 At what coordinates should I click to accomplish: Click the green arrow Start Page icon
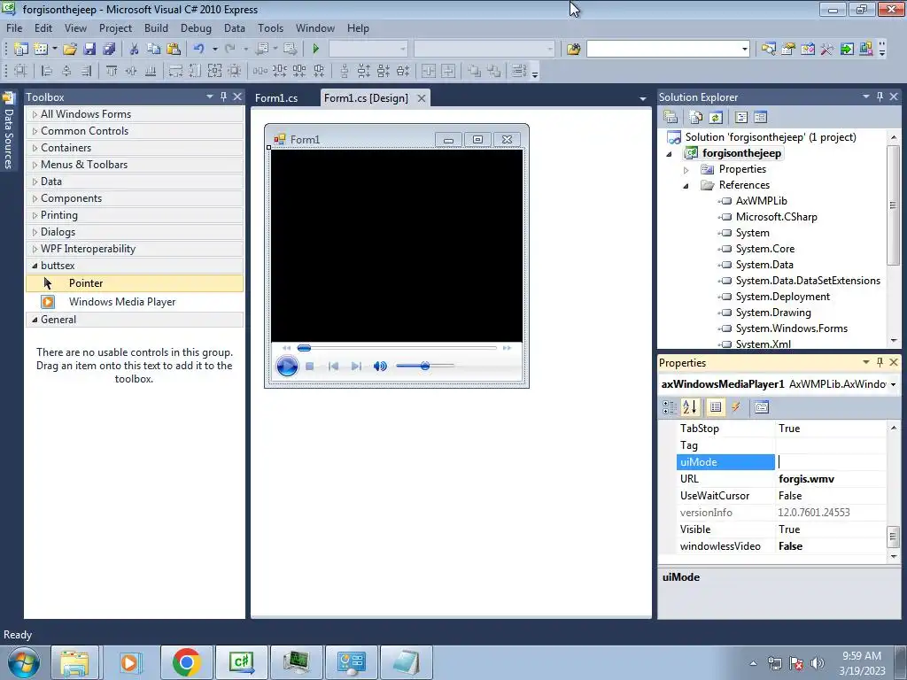point(847,50)
